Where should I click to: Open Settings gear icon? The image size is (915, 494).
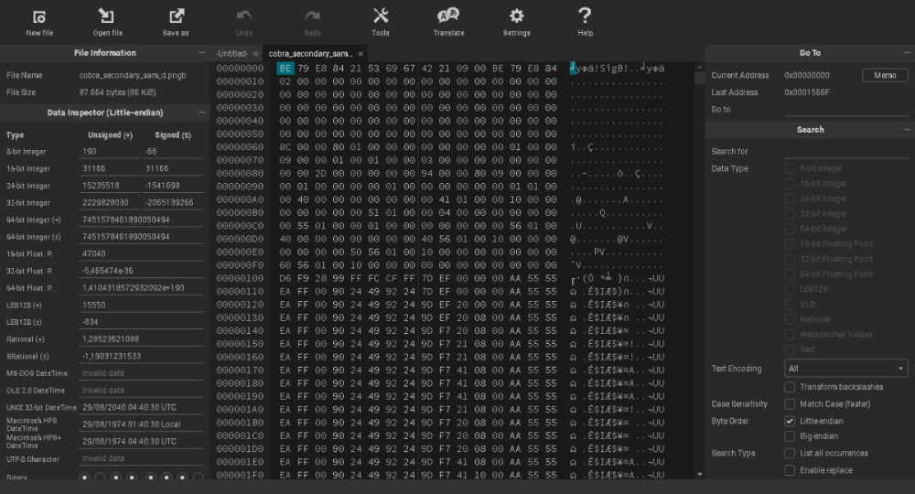click(516, 16)
